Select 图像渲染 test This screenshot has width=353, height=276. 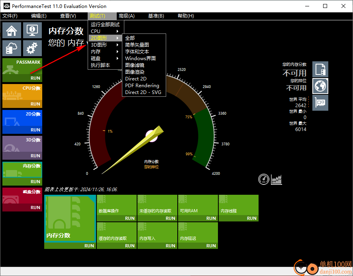(x=144, y=72)
